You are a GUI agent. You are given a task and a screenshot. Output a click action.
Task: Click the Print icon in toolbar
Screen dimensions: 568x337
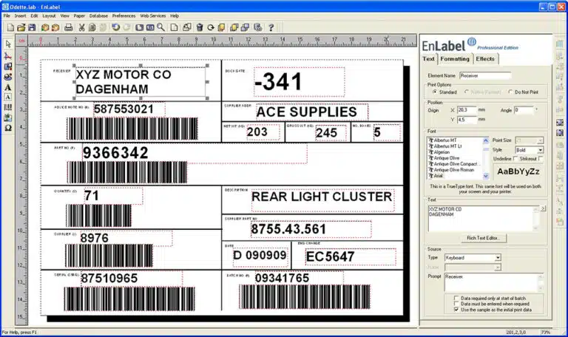tap(69, 27)
